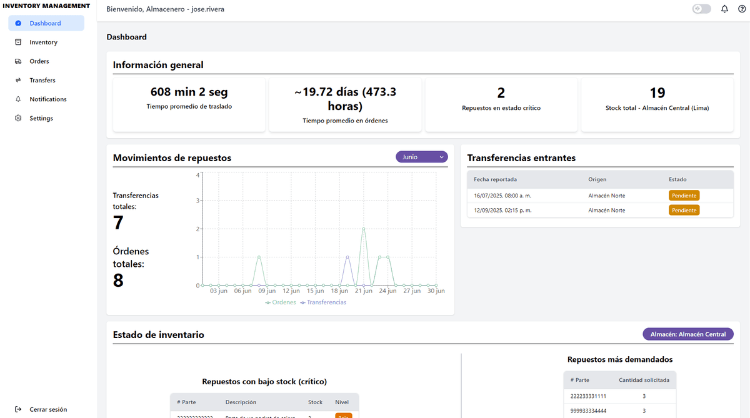Viewport: 750px width, 418px height.
Task: Click the 16/07/2025, 08:00 a. m. cell
Action: tap(502, 196)
